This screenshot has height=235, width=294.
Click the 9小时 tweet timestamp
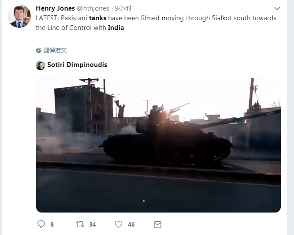tap(123, 8)
